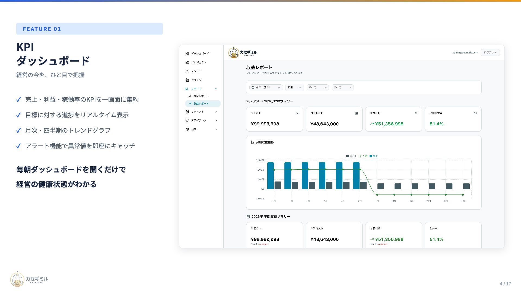This screenshot has width=521, height=293.
Task: Click the ダッシュボード grid icon in sidebar
Action: tap(187, 53)
